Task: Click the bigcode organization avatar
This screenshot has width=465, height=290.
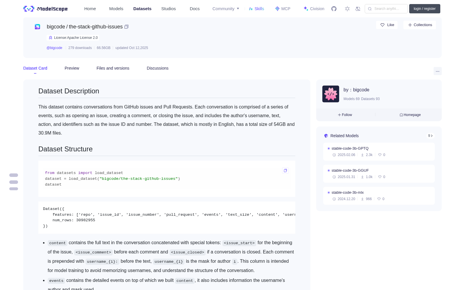Action: tap(331, 94)
